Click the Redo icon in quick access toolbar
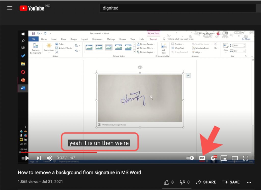Image resolution: width=261 pixels, height=190 pixels. [45, 33]
